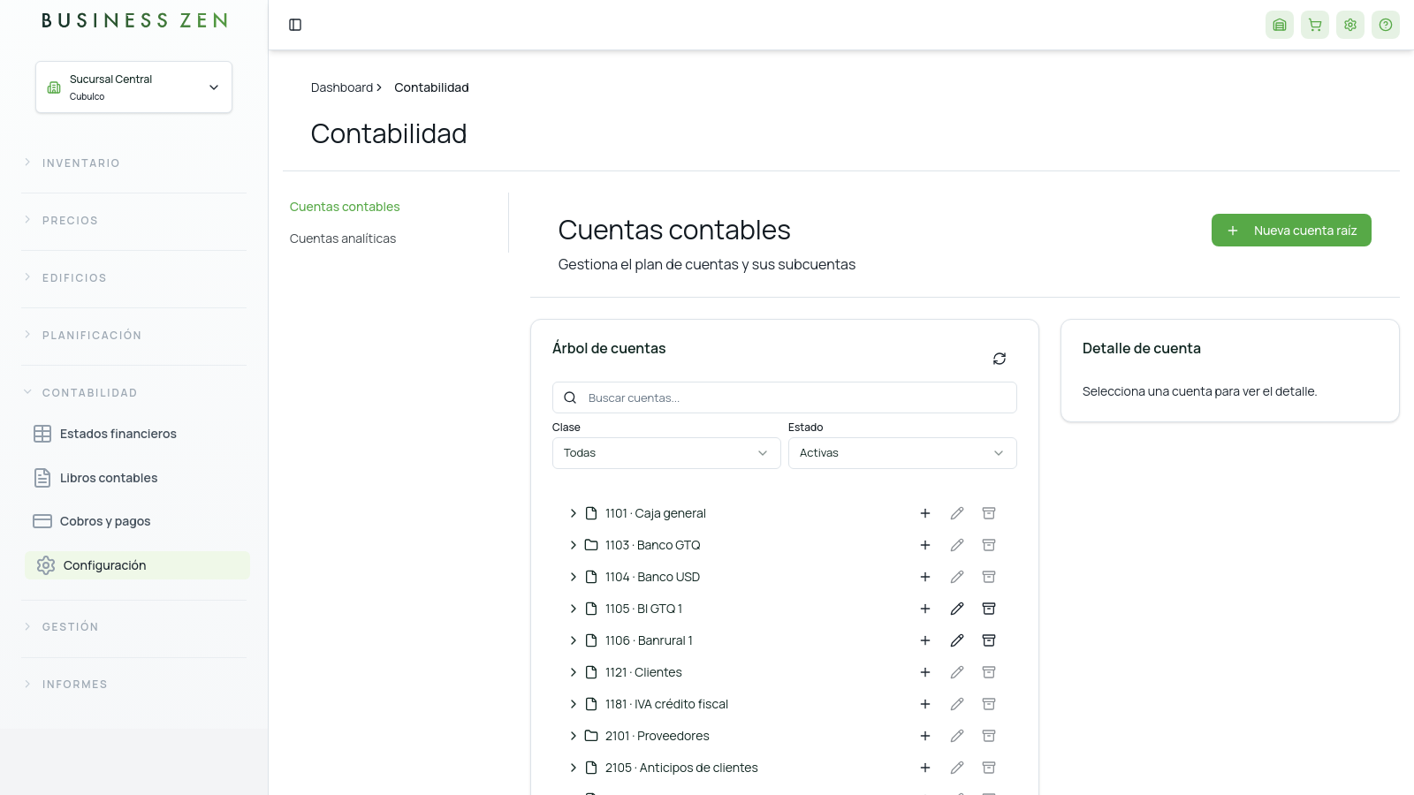Select Configuración in the sidebar
The height and width of the screenshot is (795, 1414).
137,565
